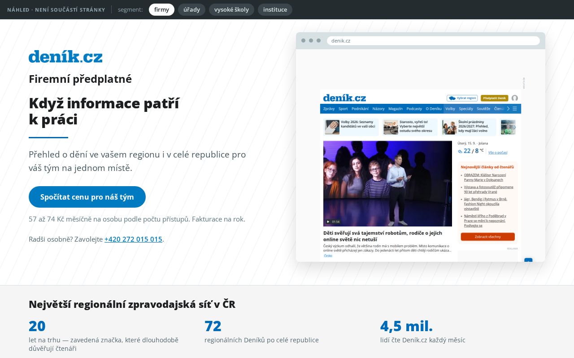Open the hamburger menu in the preview

(x=515, y=109)
